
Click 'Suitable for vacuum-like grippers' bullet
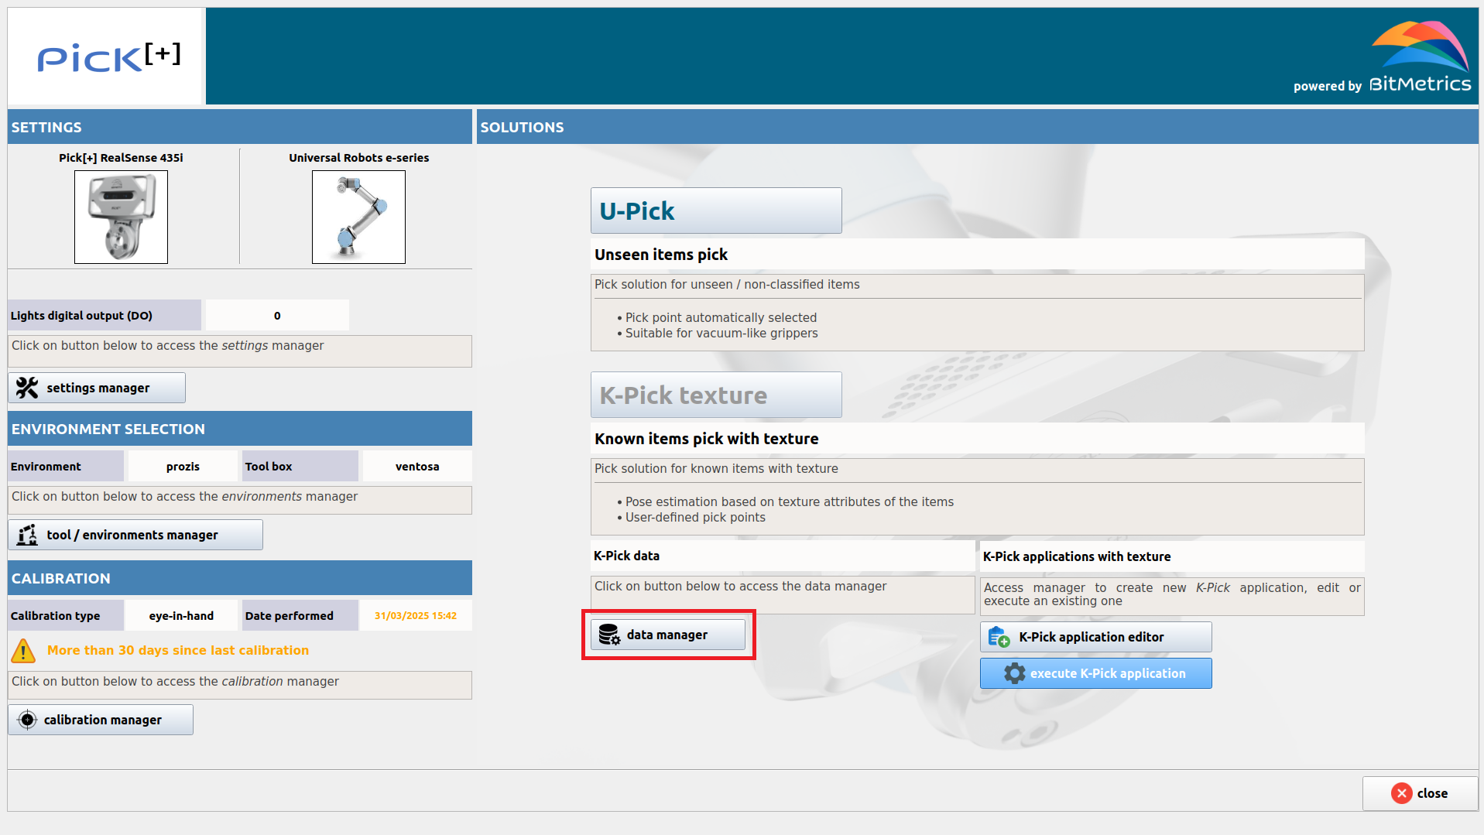721,333
